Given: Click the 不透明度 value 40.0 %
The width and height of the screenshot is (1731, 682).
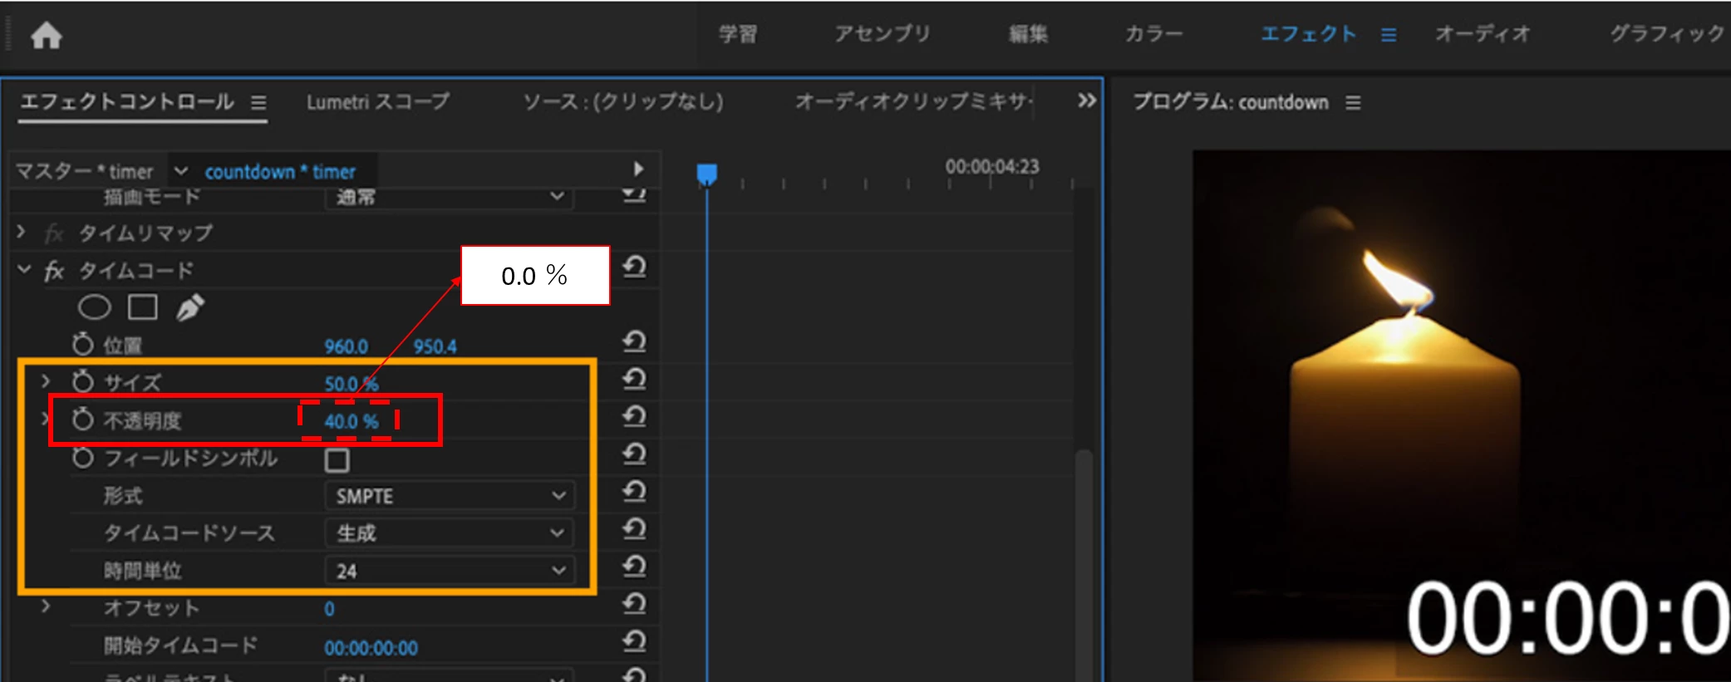Looking at the screenshot, I should click(351, 421).
